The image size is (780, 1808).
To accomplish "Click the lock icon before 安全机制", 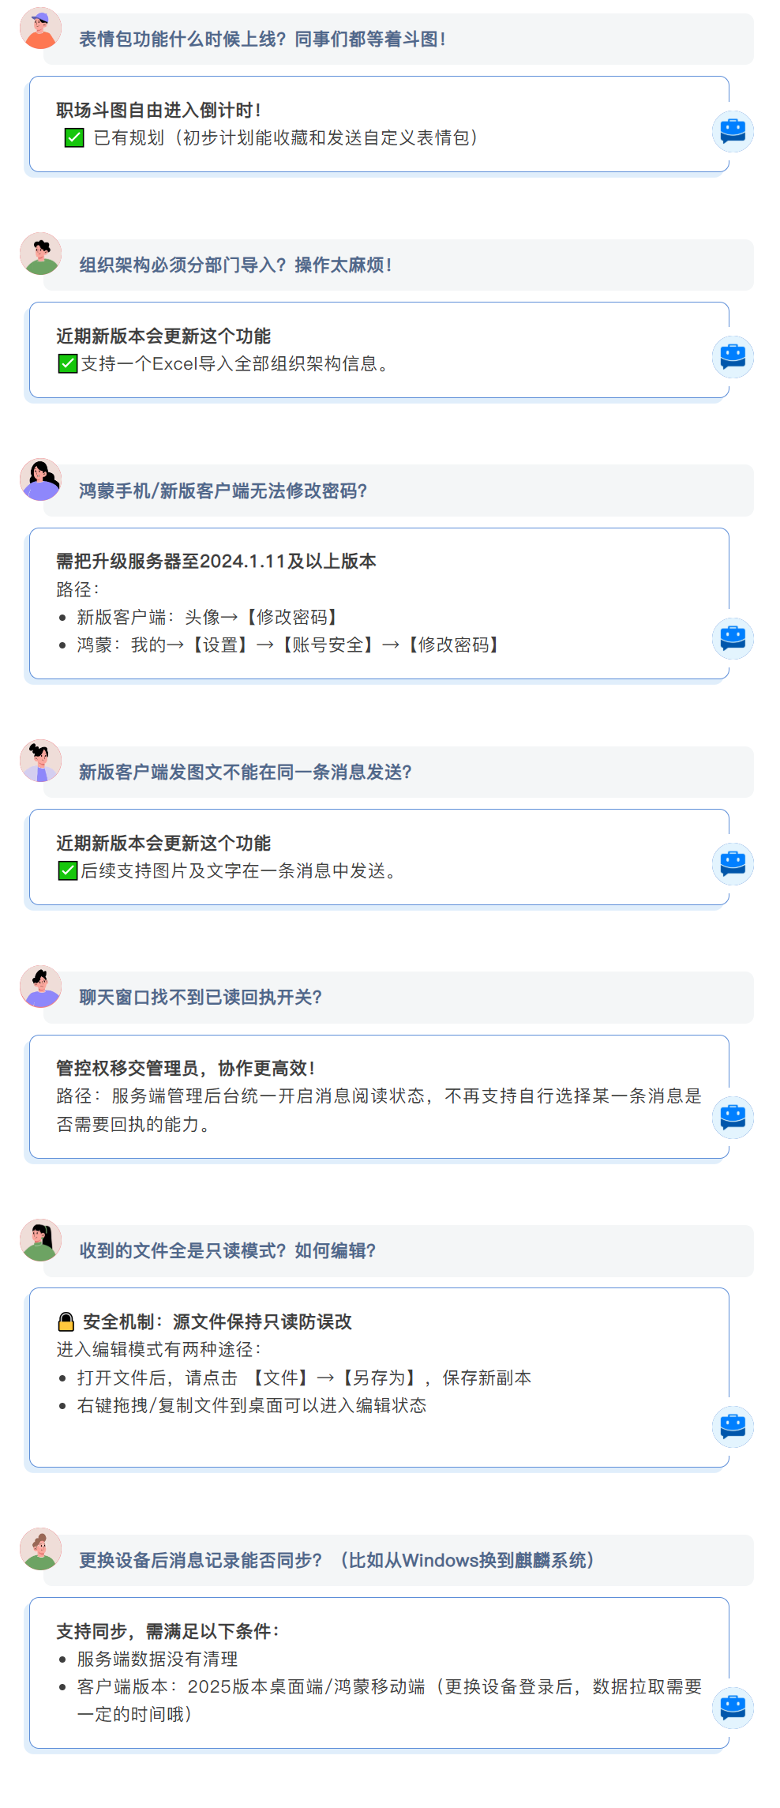I will [66, 1321].
